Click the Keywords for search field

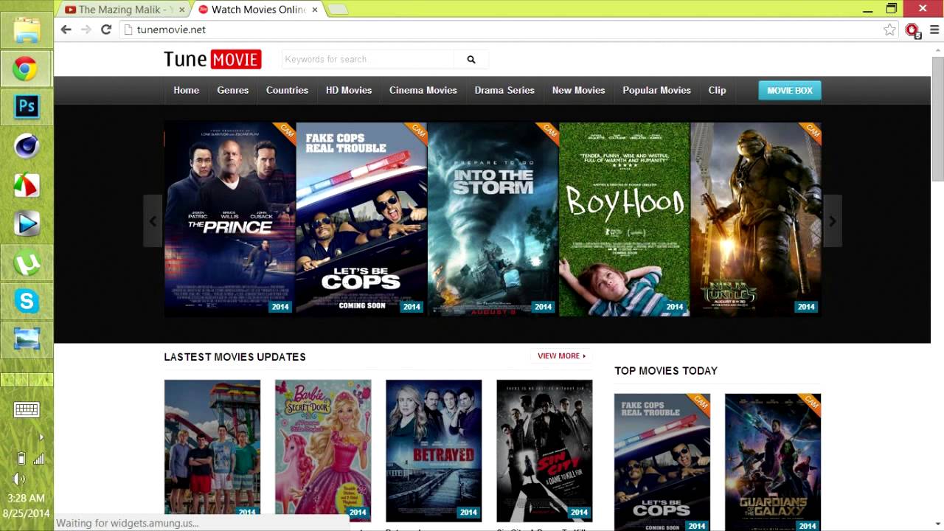pos(369,60)
